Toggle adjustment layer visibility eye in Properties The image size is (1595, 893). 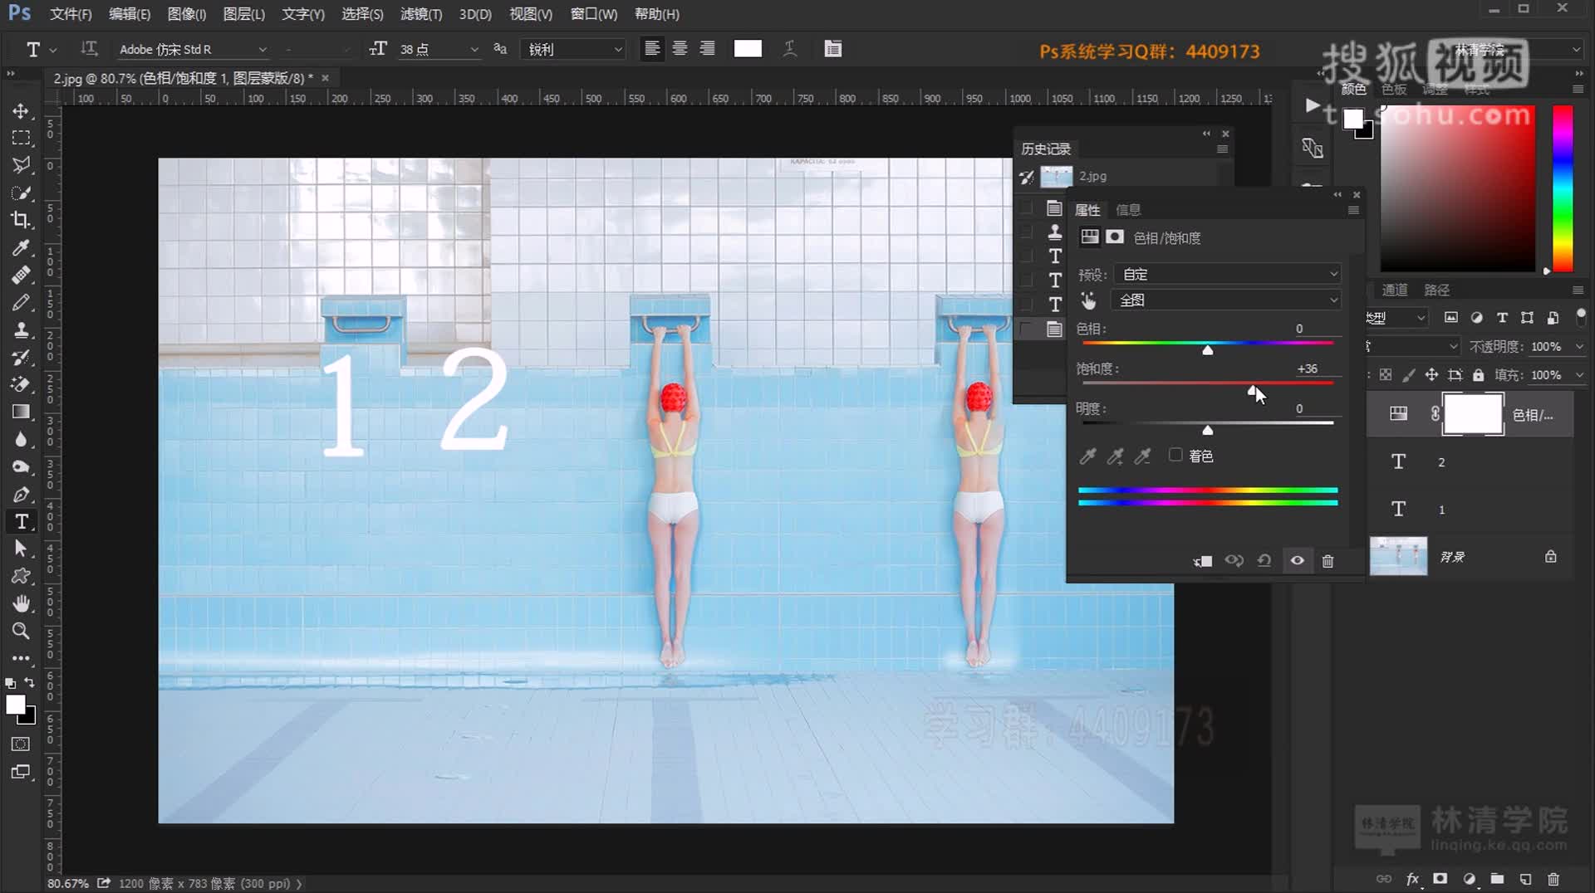coord(1297,561)
